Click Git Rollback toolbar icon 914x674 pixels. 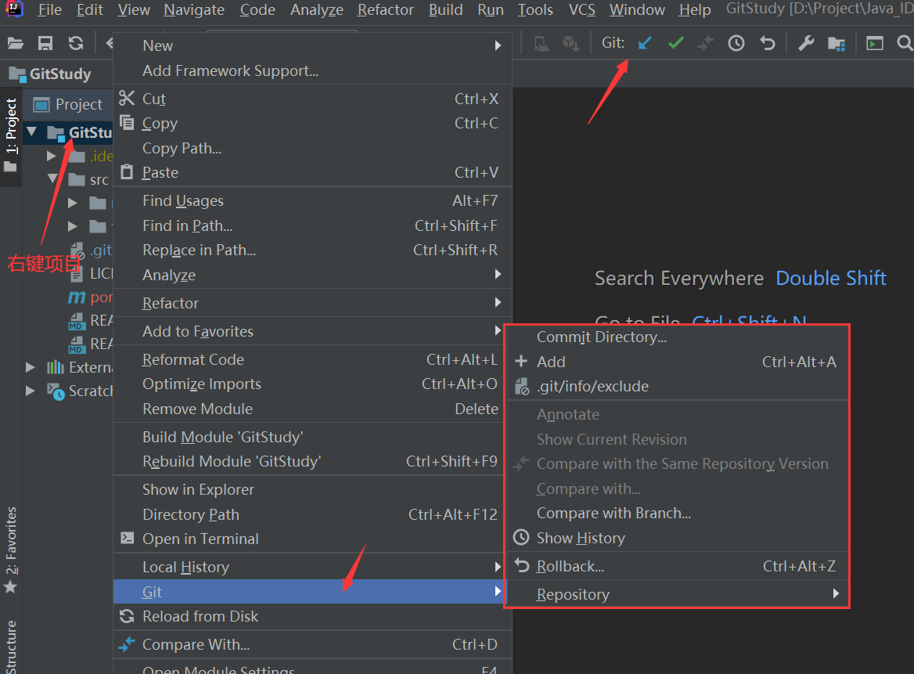[768, 43]
